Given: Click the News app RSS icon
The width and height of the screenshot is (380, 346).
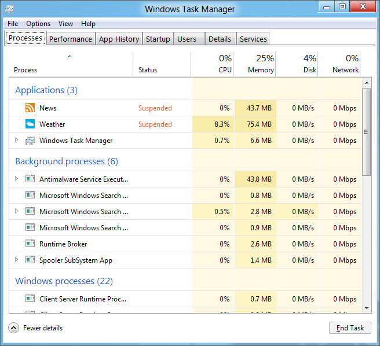Looking at the screenshot, I should point(30,108).
